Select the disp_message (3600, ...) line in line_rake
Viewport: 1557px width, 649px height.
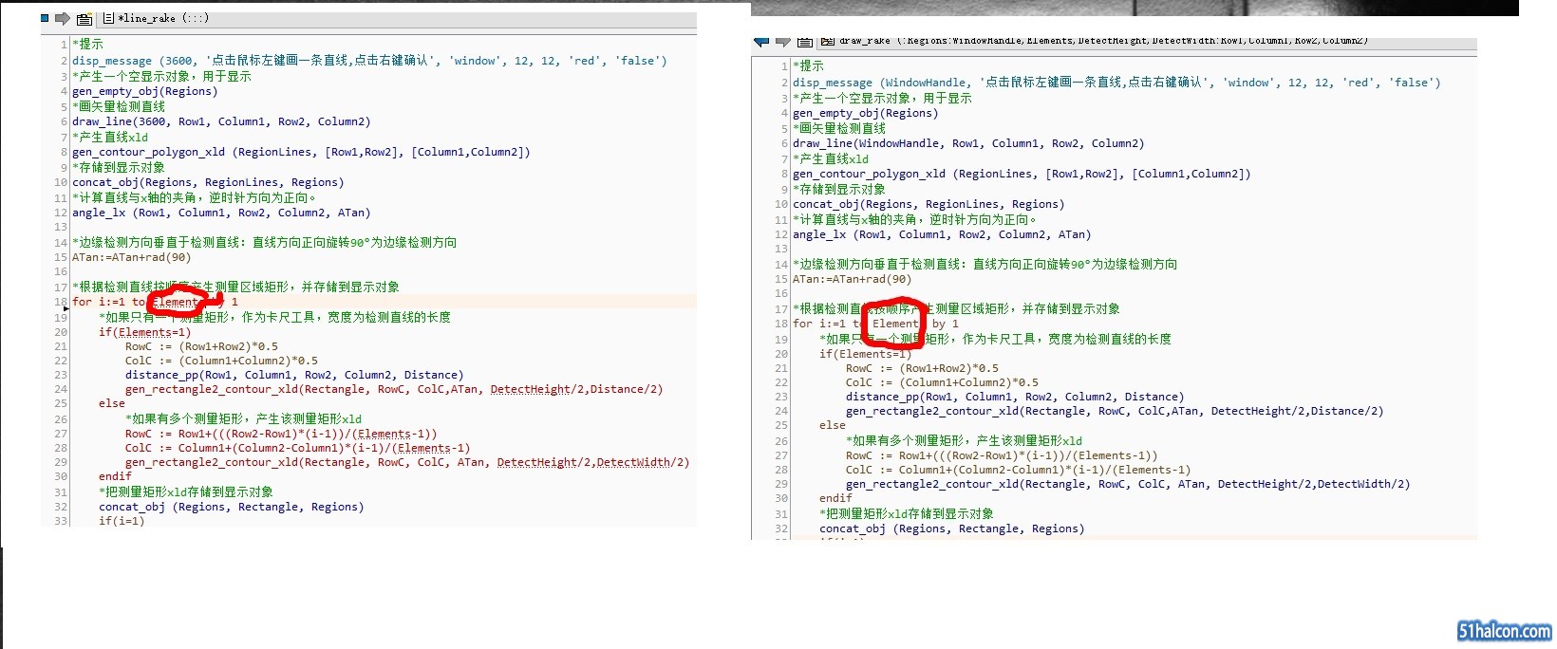(369, 61)
